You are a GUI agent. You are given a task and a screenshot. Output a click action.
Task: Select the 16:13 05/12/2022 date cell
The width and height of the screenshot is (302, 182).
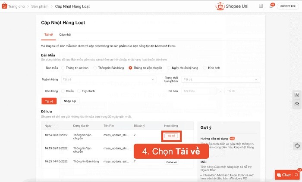pyautogui.click(x=56, y=148)
